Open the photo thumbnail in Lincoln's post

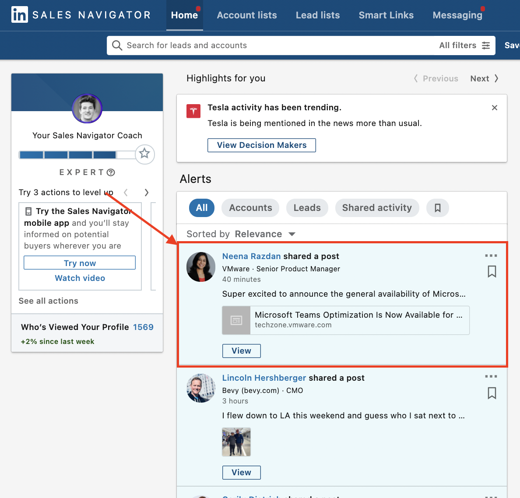pos(236,442)
